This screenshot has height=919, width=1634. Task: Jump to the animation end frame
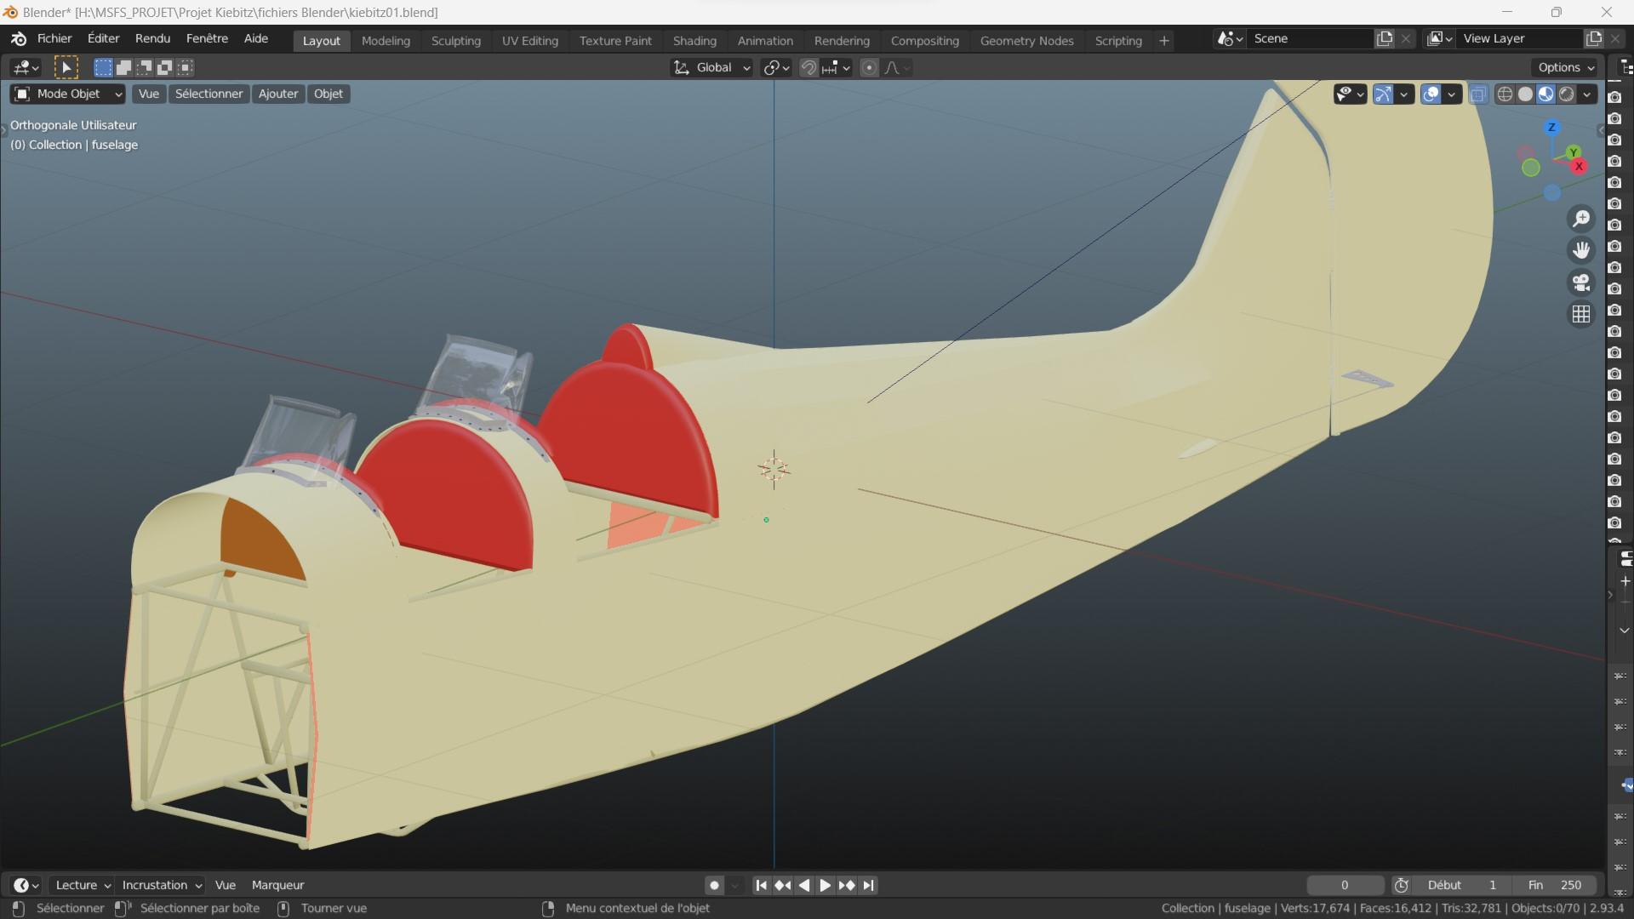click(869, 885)
